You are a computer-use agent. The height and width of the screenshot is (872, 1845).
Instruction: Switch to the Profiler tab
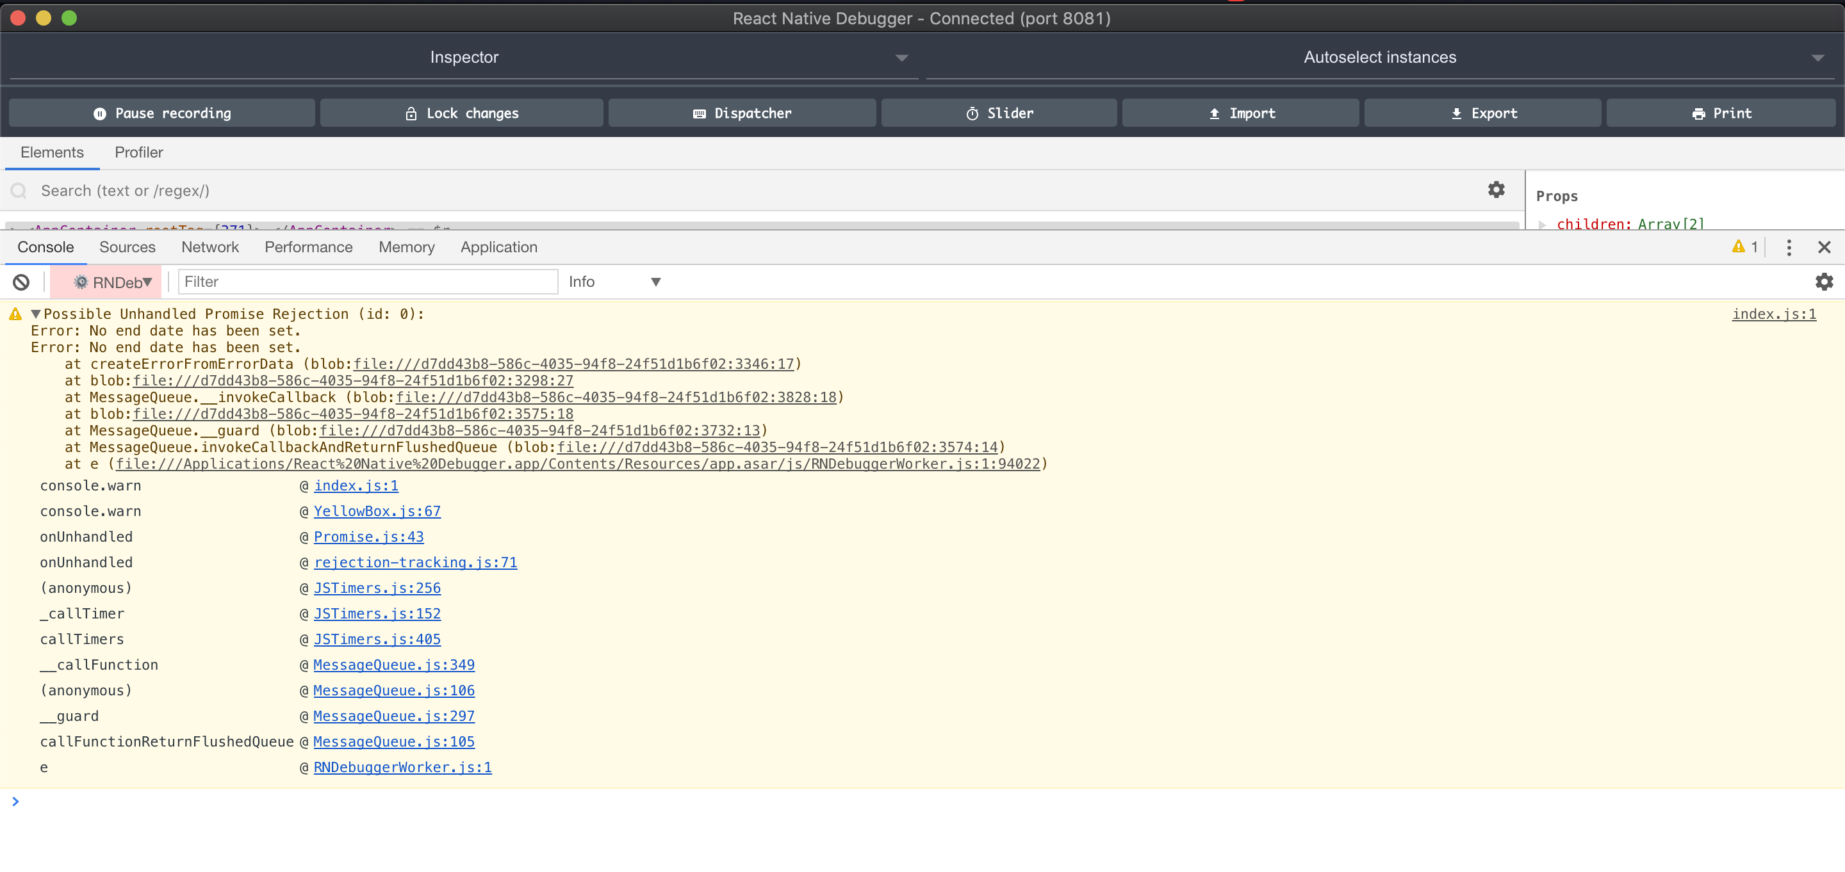(138, 152)
